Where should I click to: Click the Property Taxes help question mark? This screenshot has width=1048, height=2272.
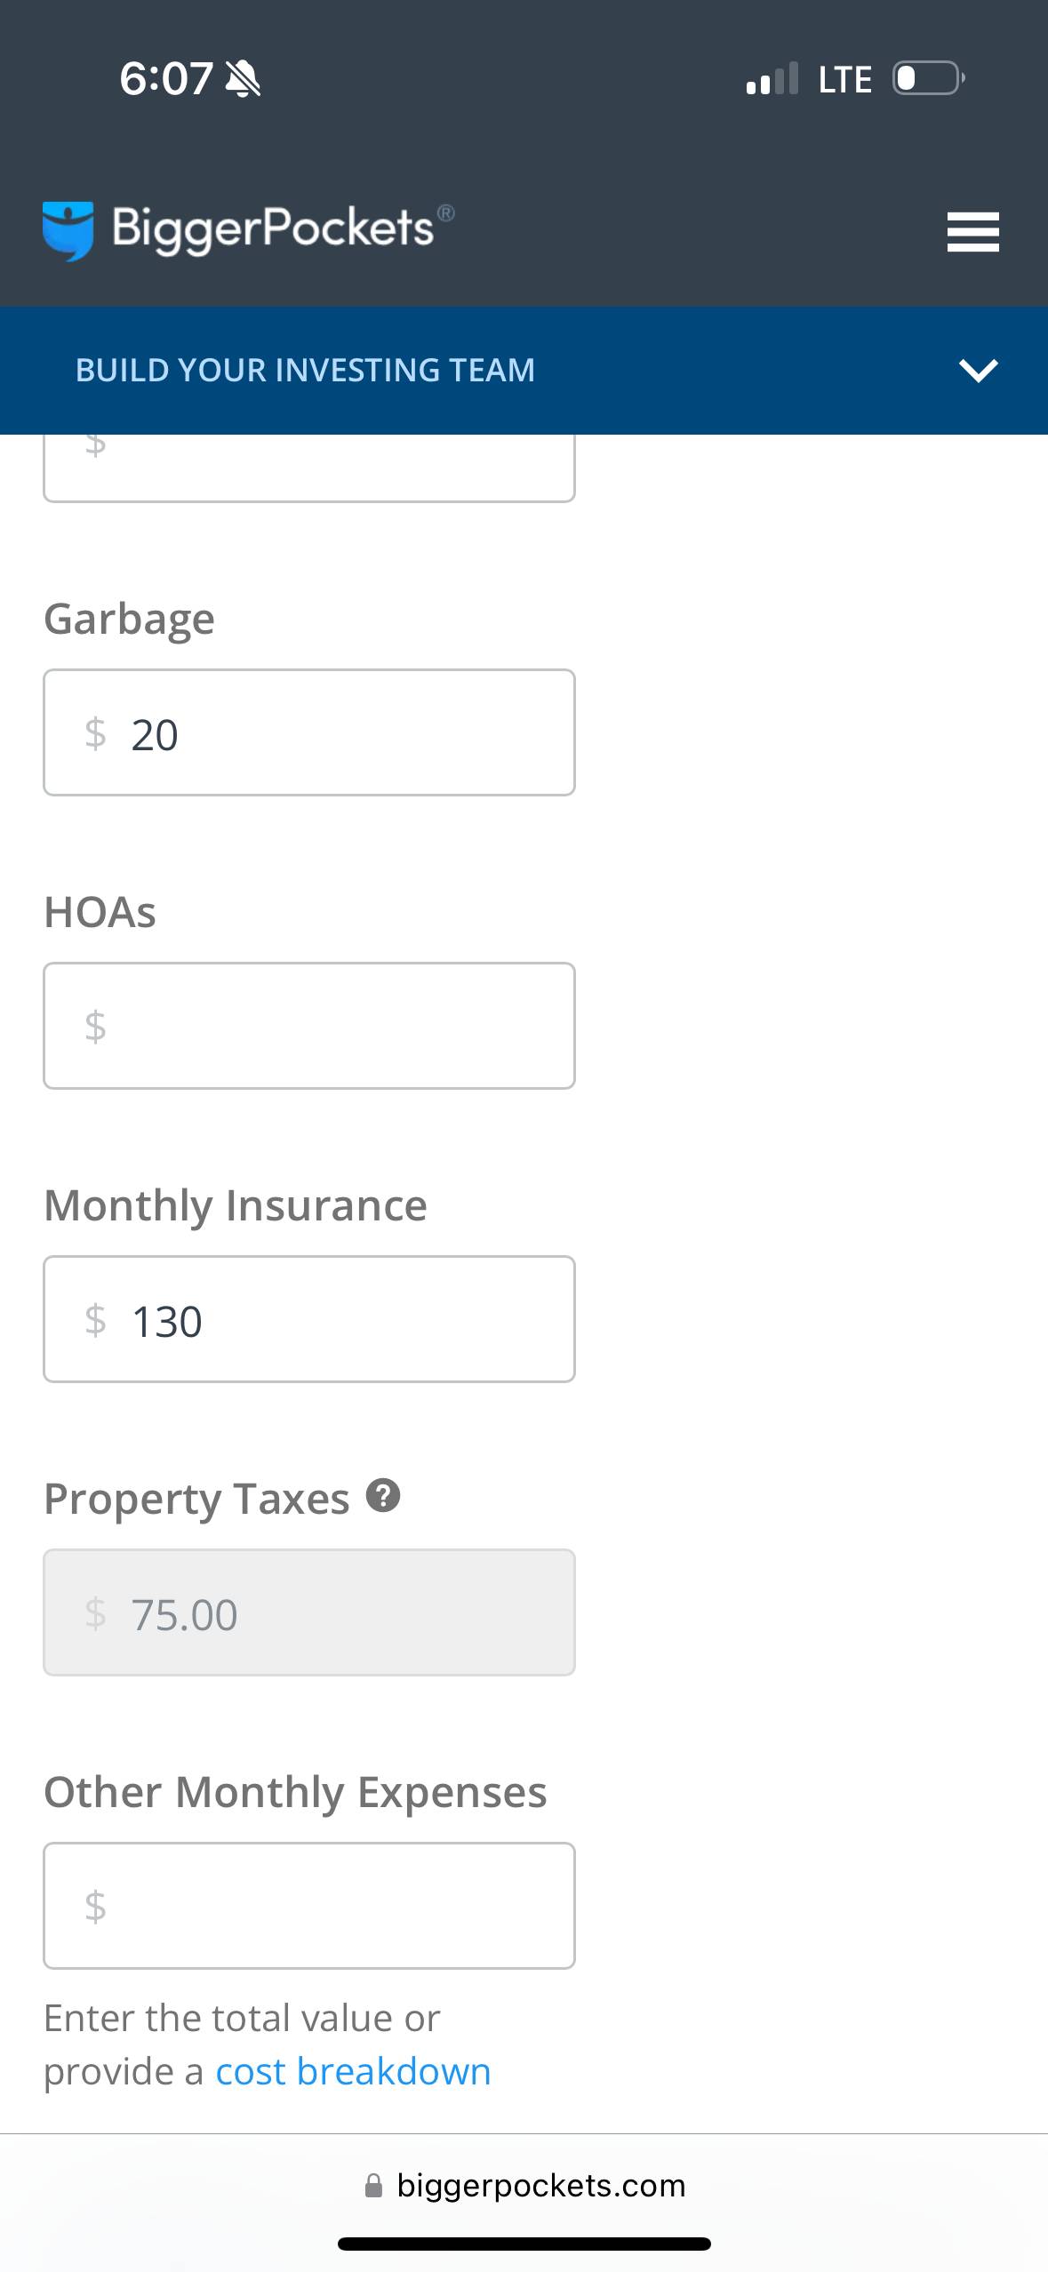383,1496
